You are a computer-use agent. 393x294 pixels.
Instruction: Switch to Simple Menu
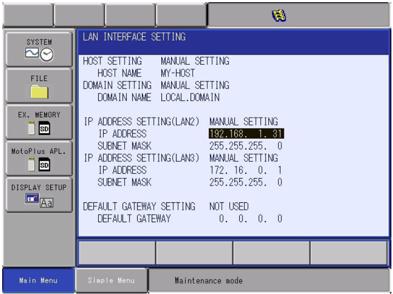coord(111,280)
